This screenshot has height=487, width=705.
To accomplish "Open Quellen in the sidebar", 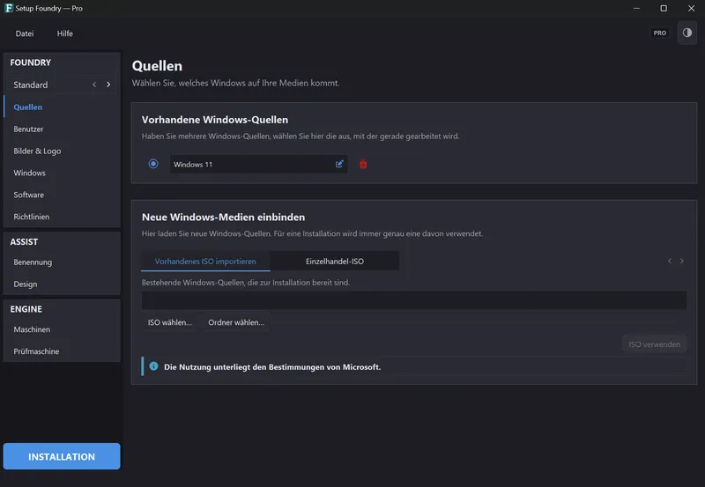I will pos(62,107).
